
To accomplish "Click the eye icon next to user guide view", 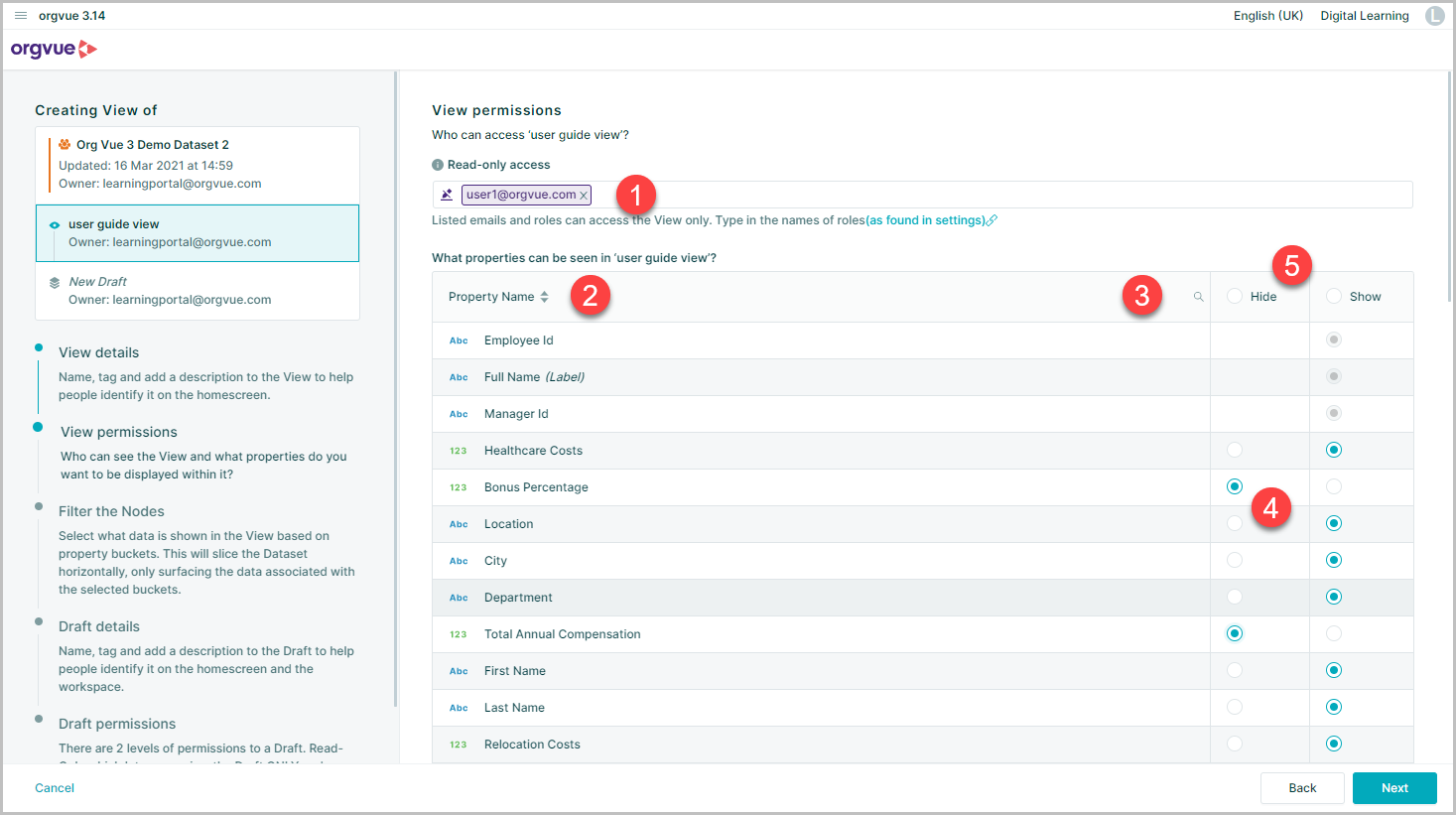I will point(55,225).
